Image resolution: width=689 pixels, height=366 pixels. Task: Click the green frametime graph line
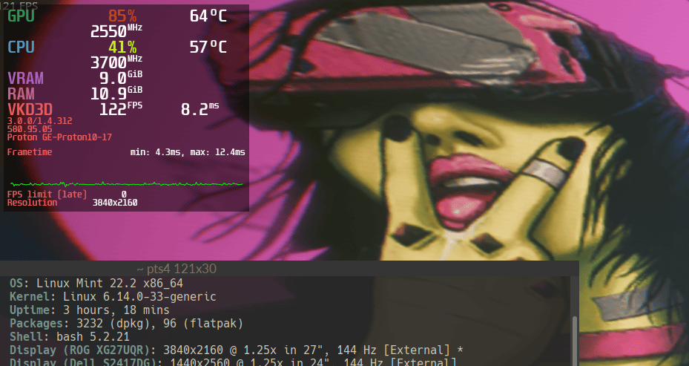tap(127, 184)
